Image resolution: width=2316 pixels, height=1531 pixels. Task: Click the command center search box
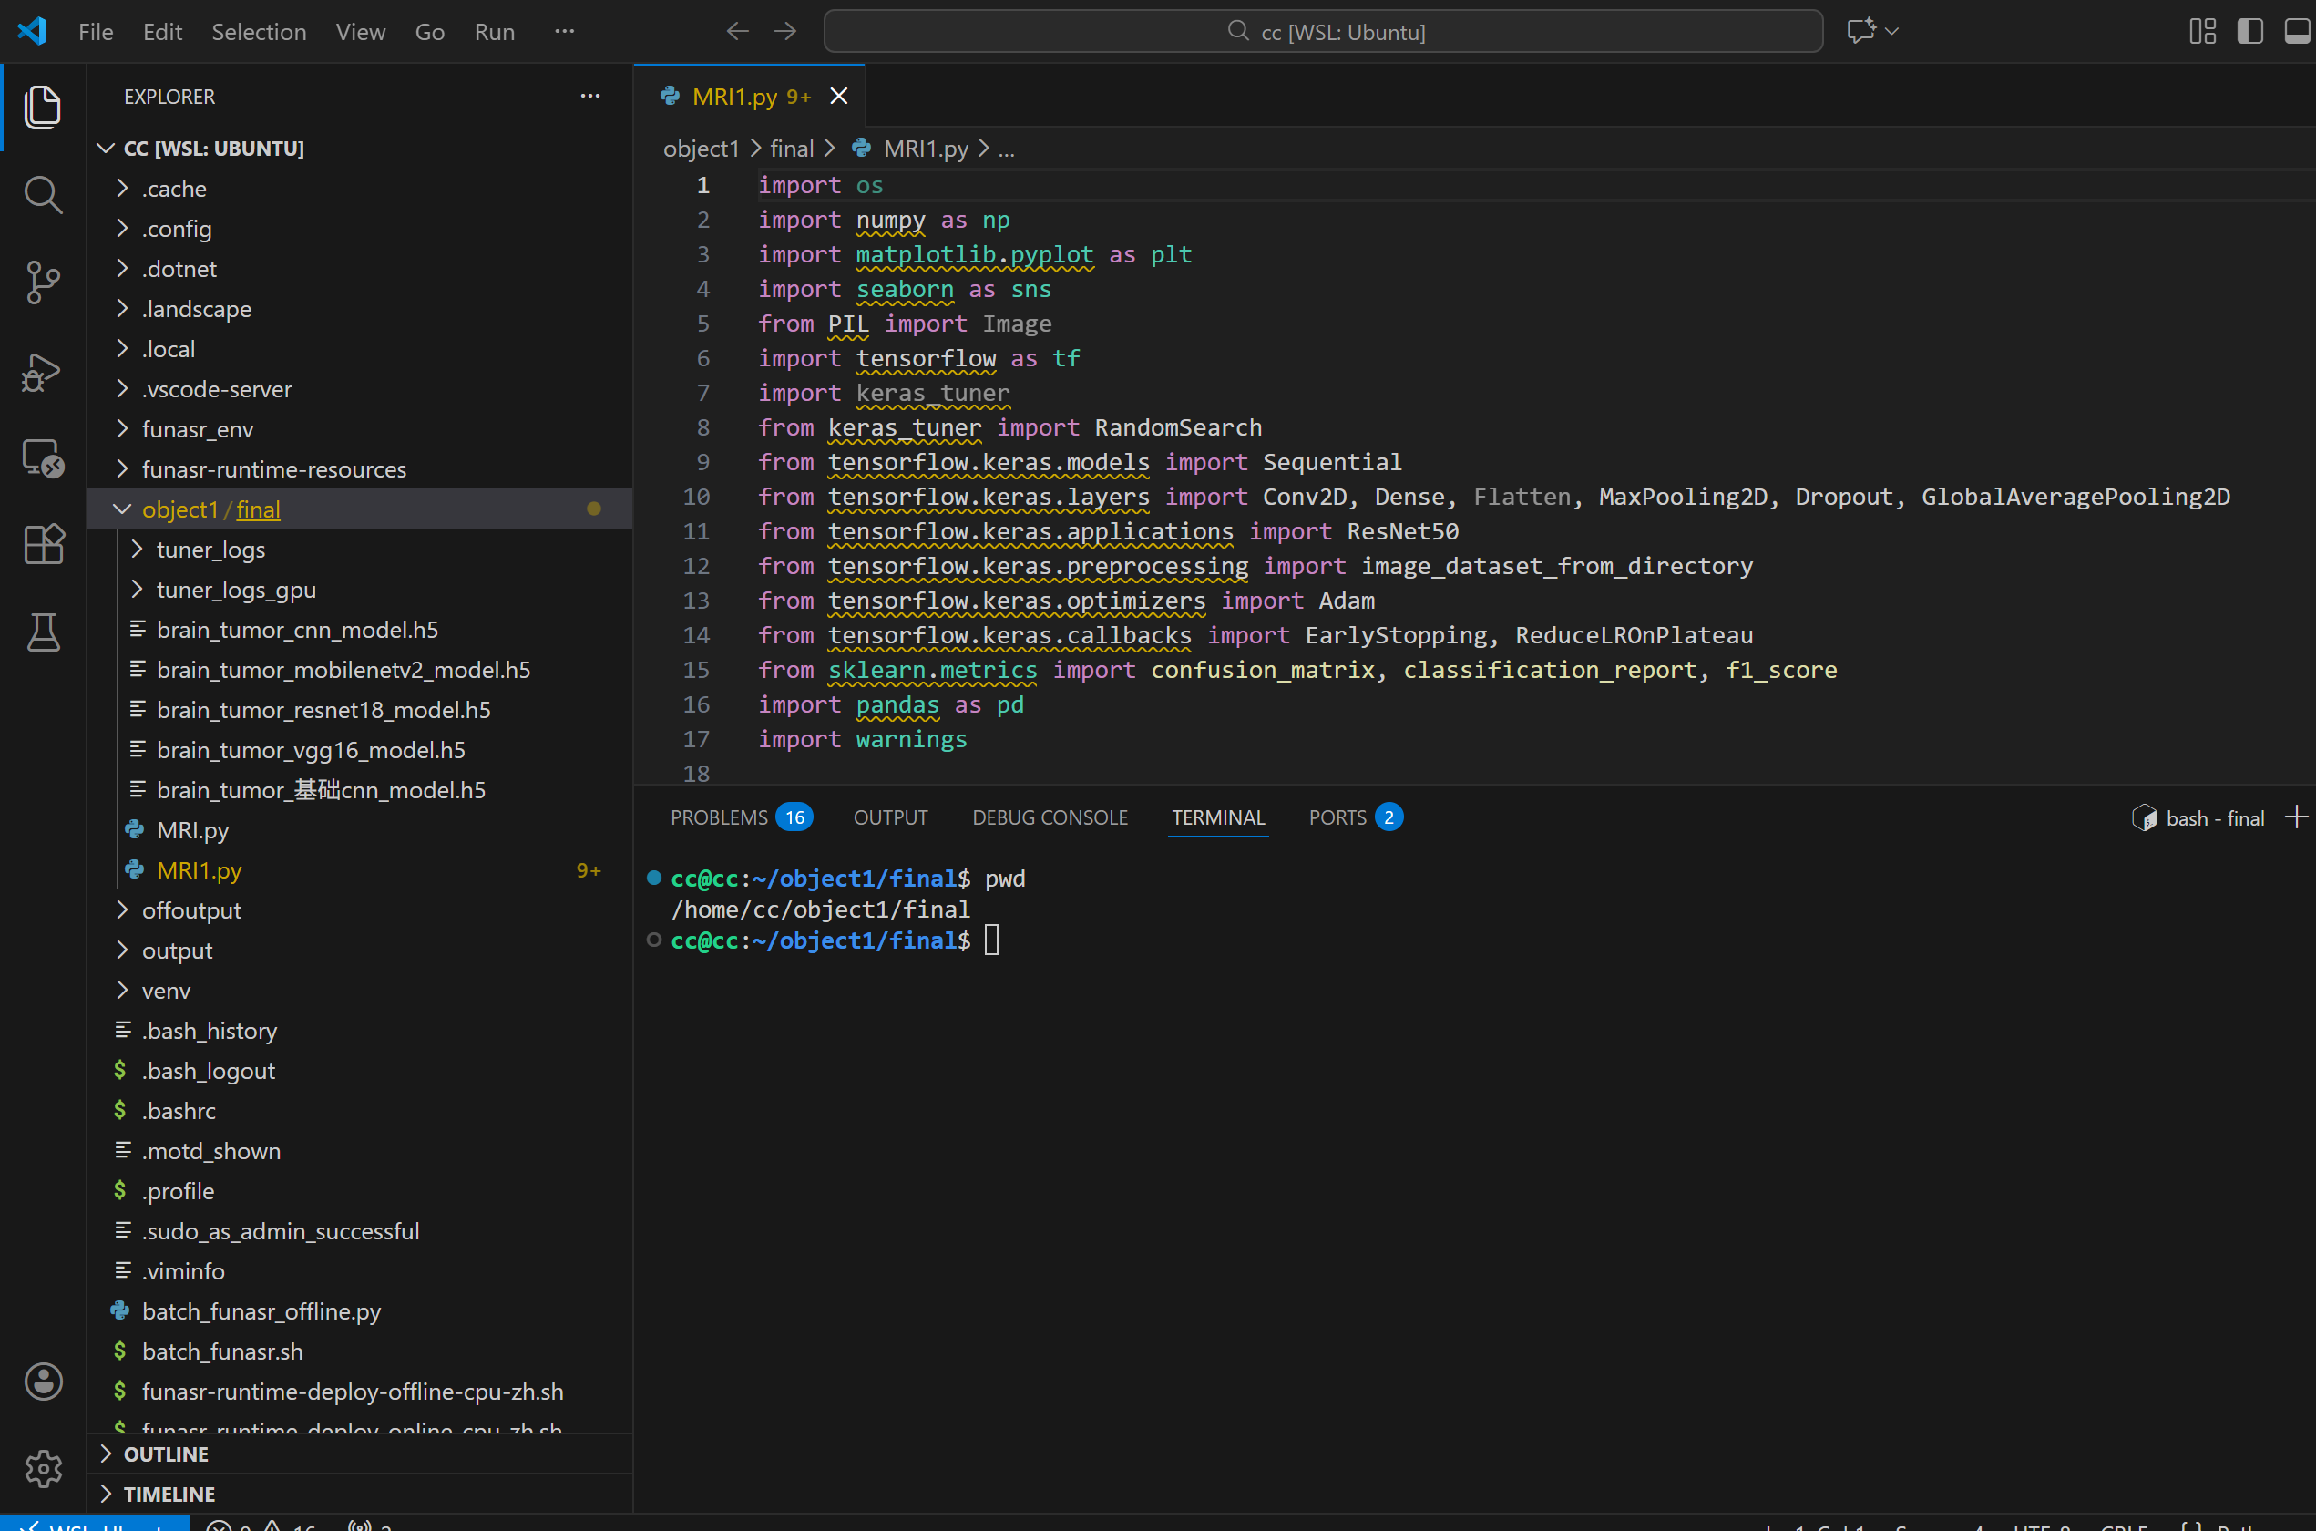coord(1324,32)
